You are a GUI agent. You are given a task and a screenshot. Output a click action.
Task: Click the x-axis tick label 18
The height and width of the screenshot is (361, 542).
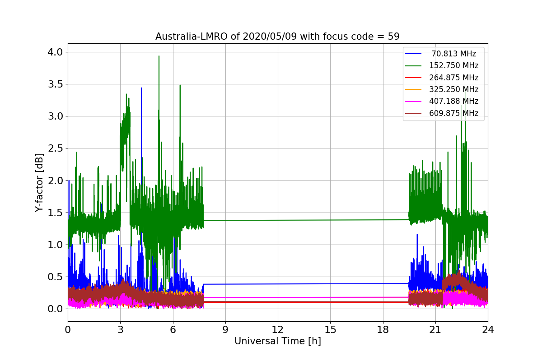point(383,329)
